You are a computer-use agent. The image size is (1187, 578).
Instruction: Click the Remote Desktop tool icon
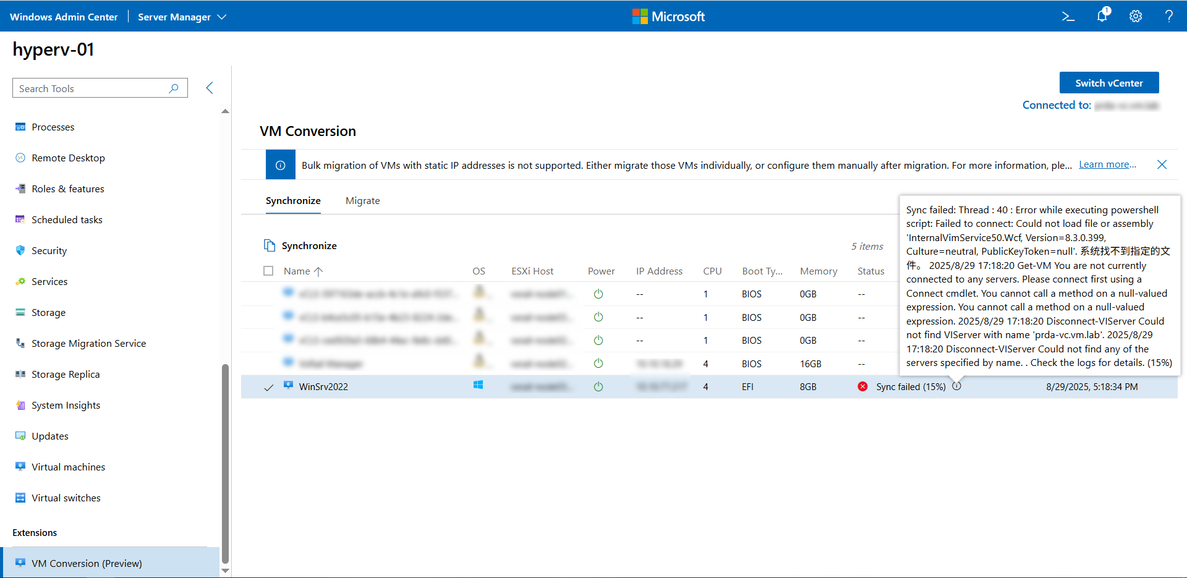pos(20,158)
